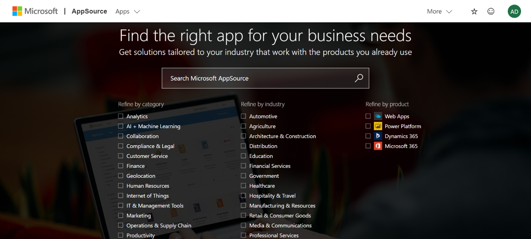Check the Hospitality & Travel checkbox
Viewport: 531px width, 239px height.
(244, 196)
